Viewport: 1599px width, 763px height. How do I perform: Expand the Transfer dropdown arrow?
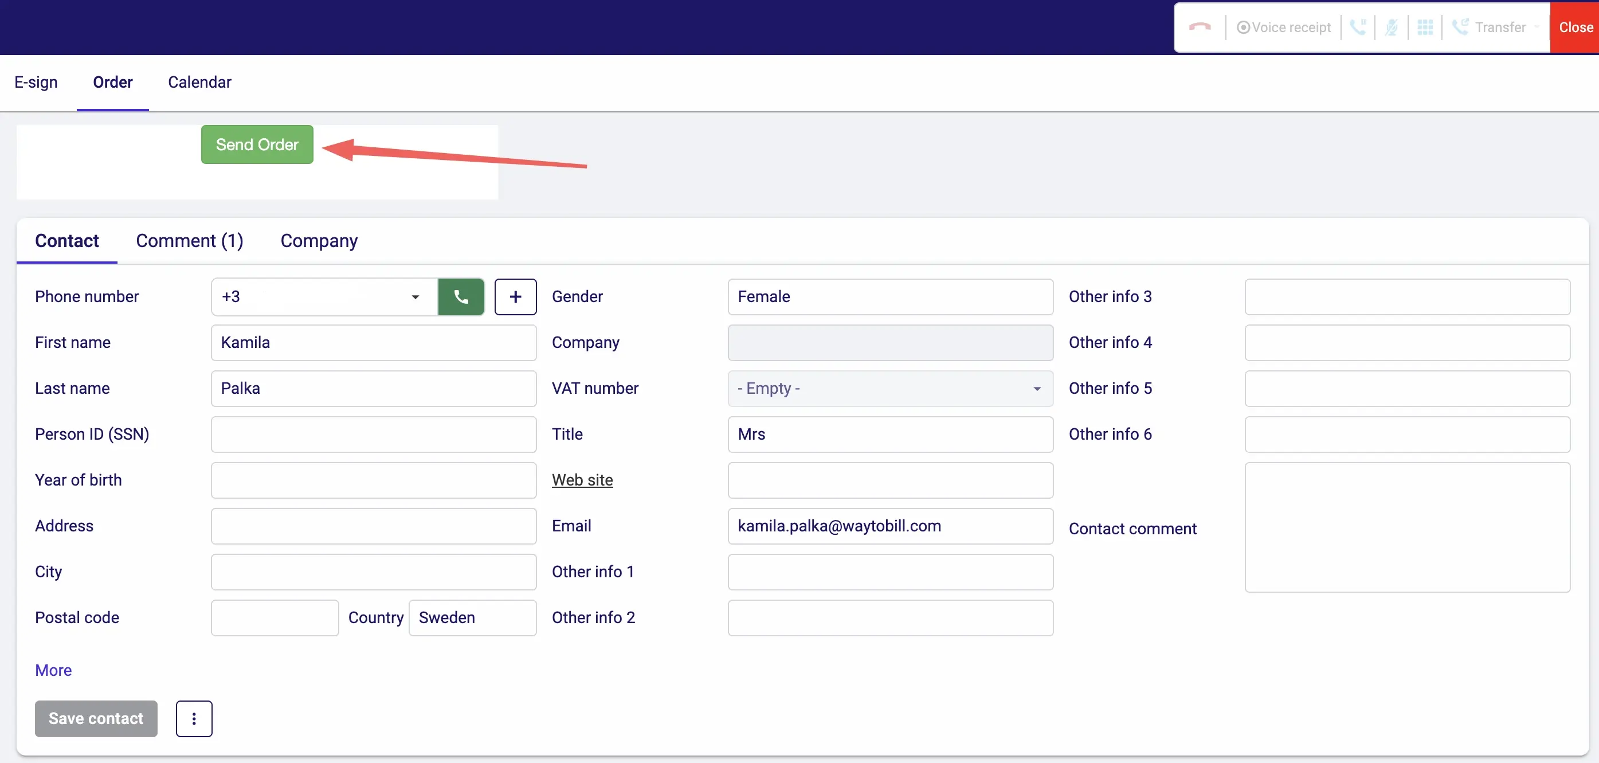[x=1537, y=28]
